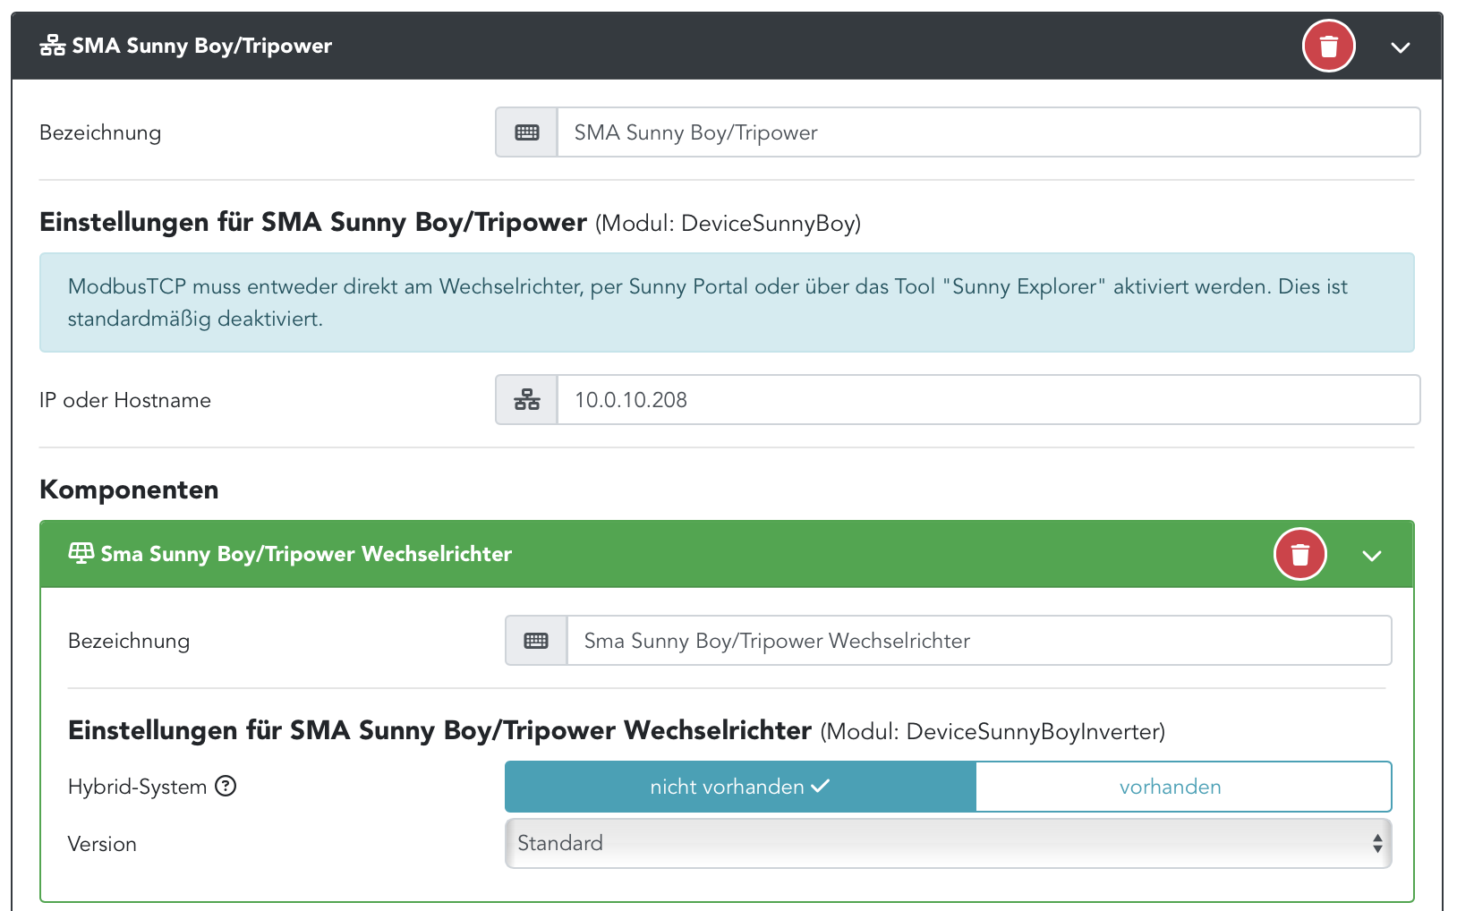Set Hybrid-System to nicht vorhanden

[x=740, y=787]
